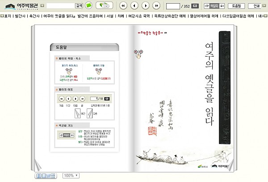Click the top toolbar right scroll arrow
268x182 pixels.
point(264,6)
